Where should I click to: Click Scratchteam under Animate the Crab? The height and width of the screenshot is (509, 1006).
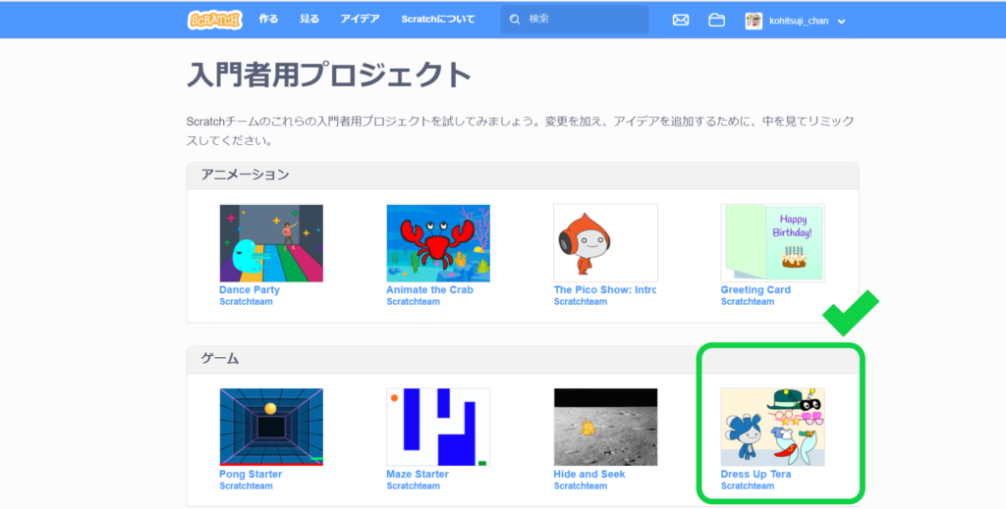pyautogui.click(x=413, y=301)
